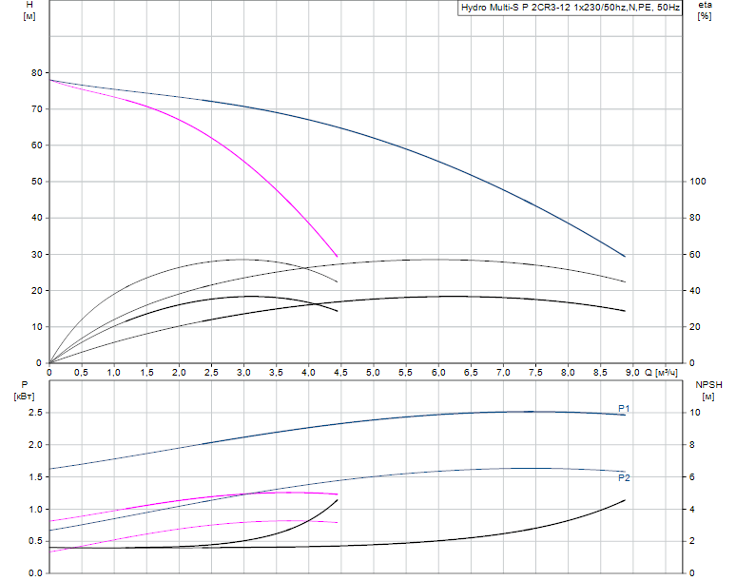
Task: Click the 10 tick on NPSH axis
Action: click(695, 413)
